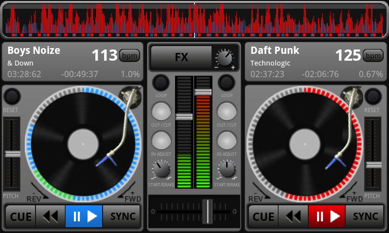This screenshot has width=389, height=233.
Task: Click the 1.0% pitch readout
Action: click(x=130, y=74)
